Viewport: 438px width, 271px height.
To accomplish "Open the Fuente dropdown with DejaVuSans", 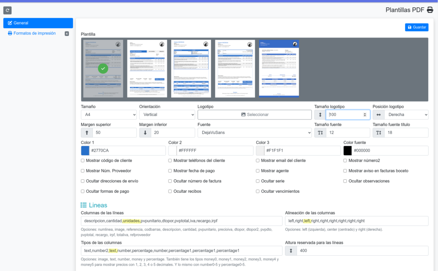I will click(x=255, y=133).
